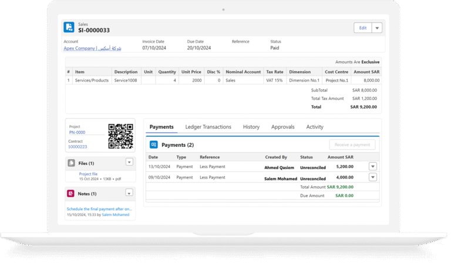This screenshot has width=451, height=263.
Task: Click the Files section icon
Action: [x=71, y=163]
